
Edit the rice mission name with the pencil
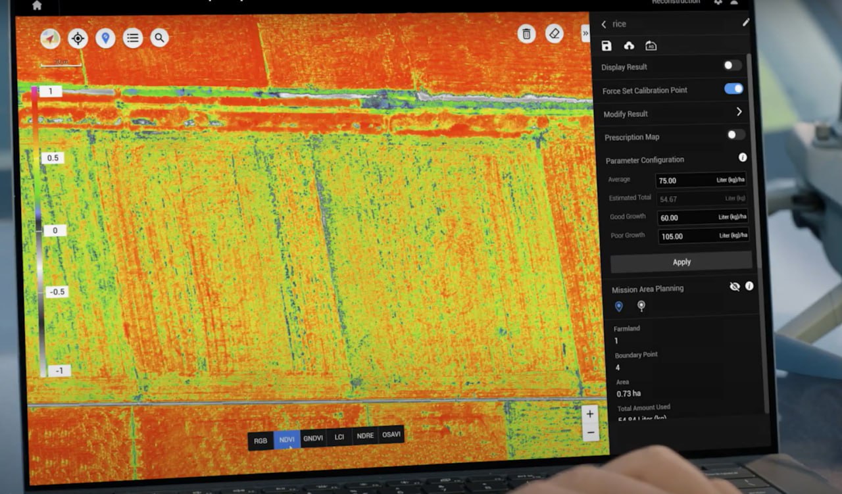(746, 22)
